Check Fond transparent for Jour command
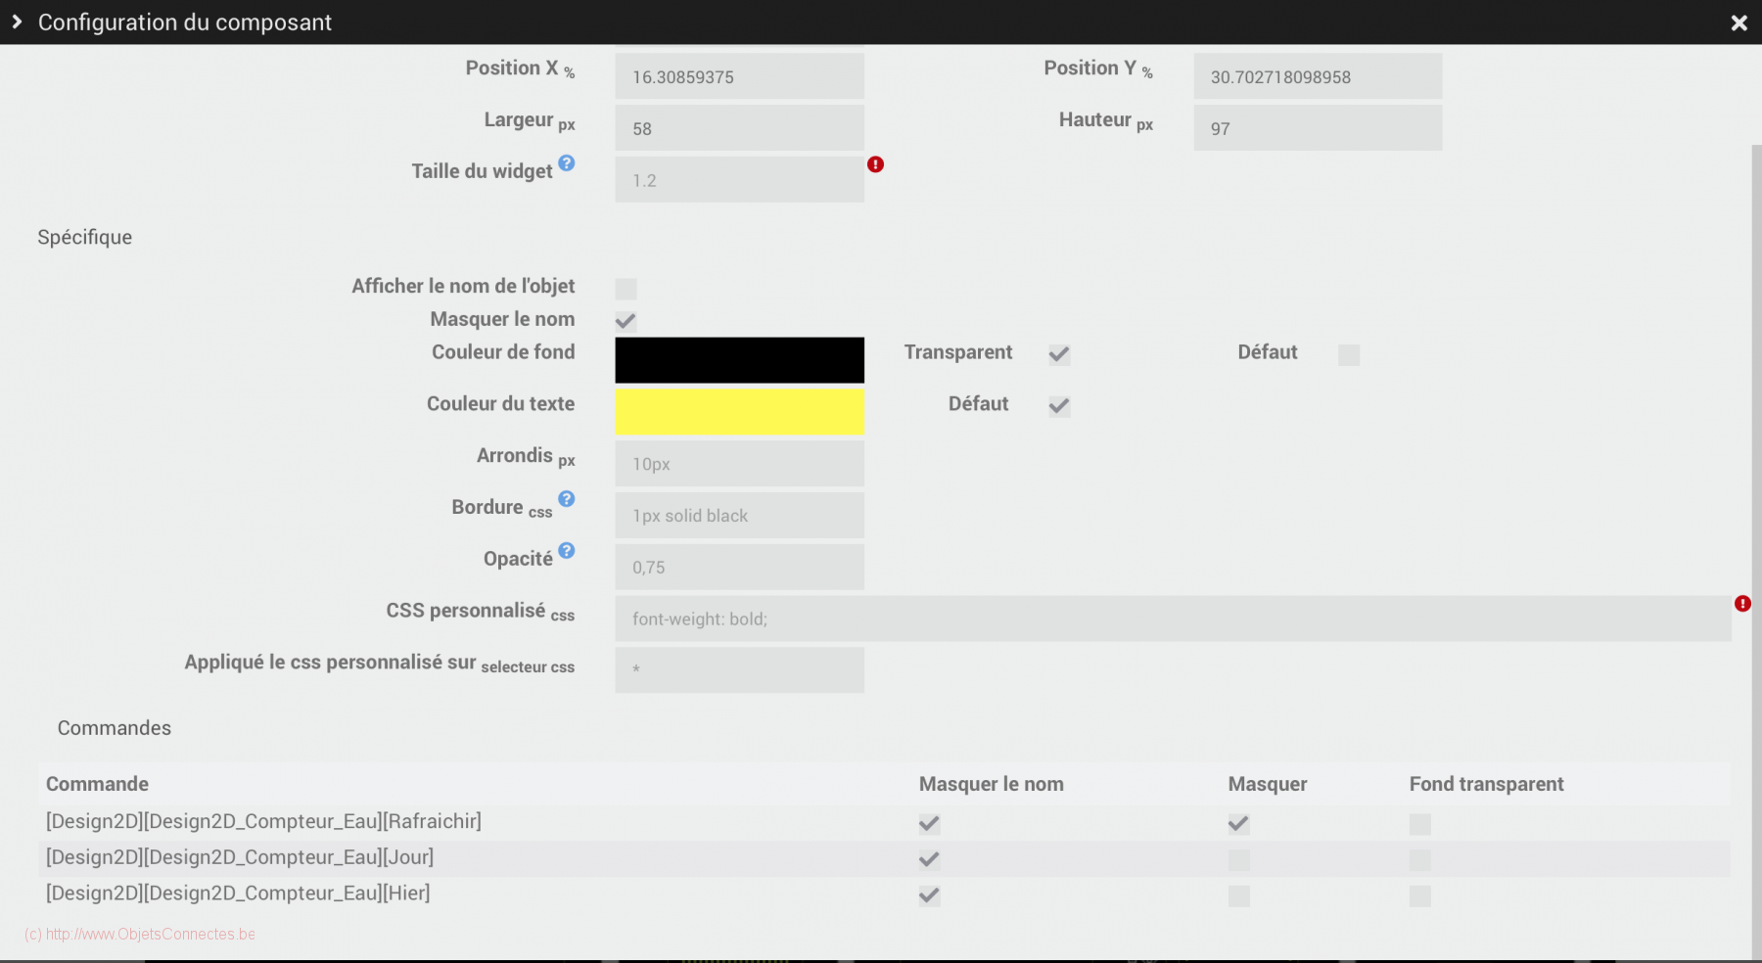The height and width of the screenshot is (963, 1762). (x=1419, y=860)
